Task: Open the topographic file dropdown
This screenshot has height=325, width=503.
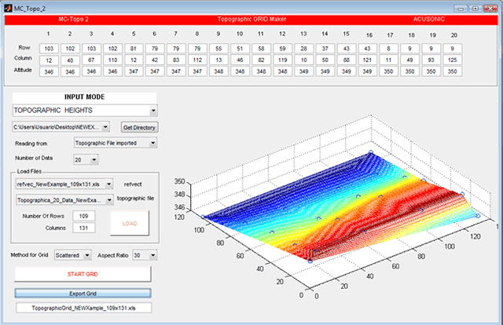Action: (108, 200)
